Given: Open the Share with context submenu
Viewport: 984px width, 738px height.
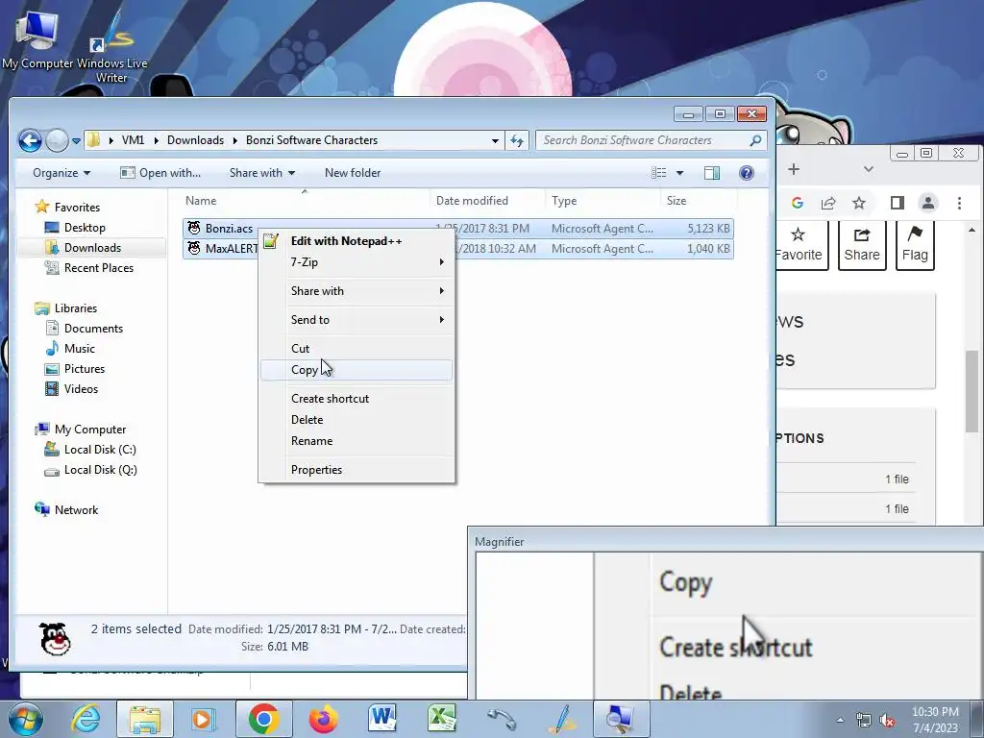Looking at the screenshot, I should tap(357, 291).
